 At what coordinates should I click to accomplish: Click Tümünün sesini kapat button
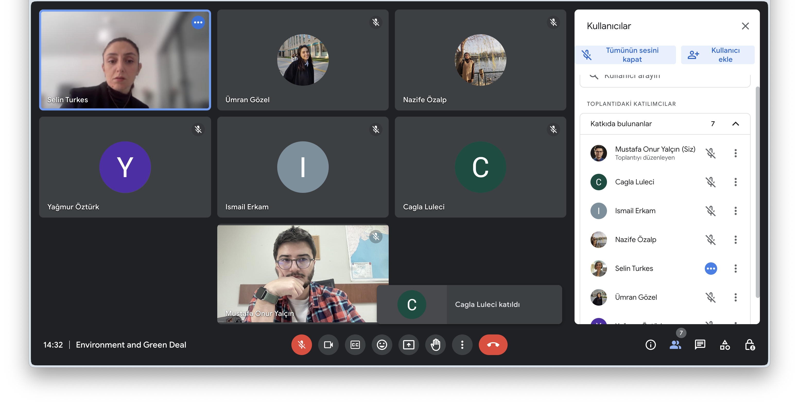click(625, 55)
